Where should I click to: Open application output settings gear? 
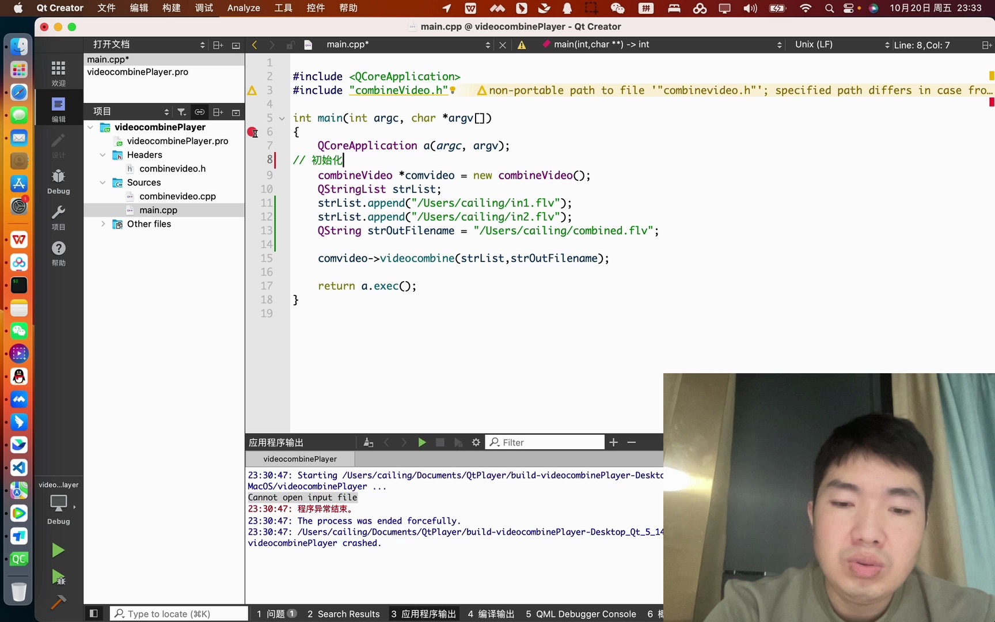point(476,442)
